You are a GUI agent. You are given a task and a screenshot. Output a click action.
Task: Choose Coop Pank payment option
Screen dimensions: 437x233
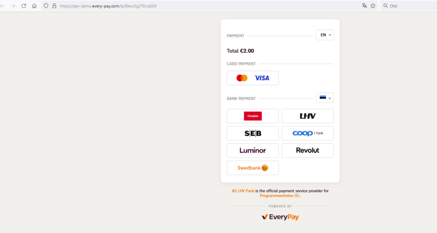tap(307, 133)
